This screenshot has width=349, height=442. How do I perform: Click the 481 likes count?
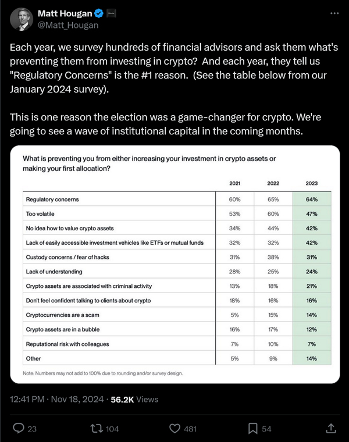190,429
